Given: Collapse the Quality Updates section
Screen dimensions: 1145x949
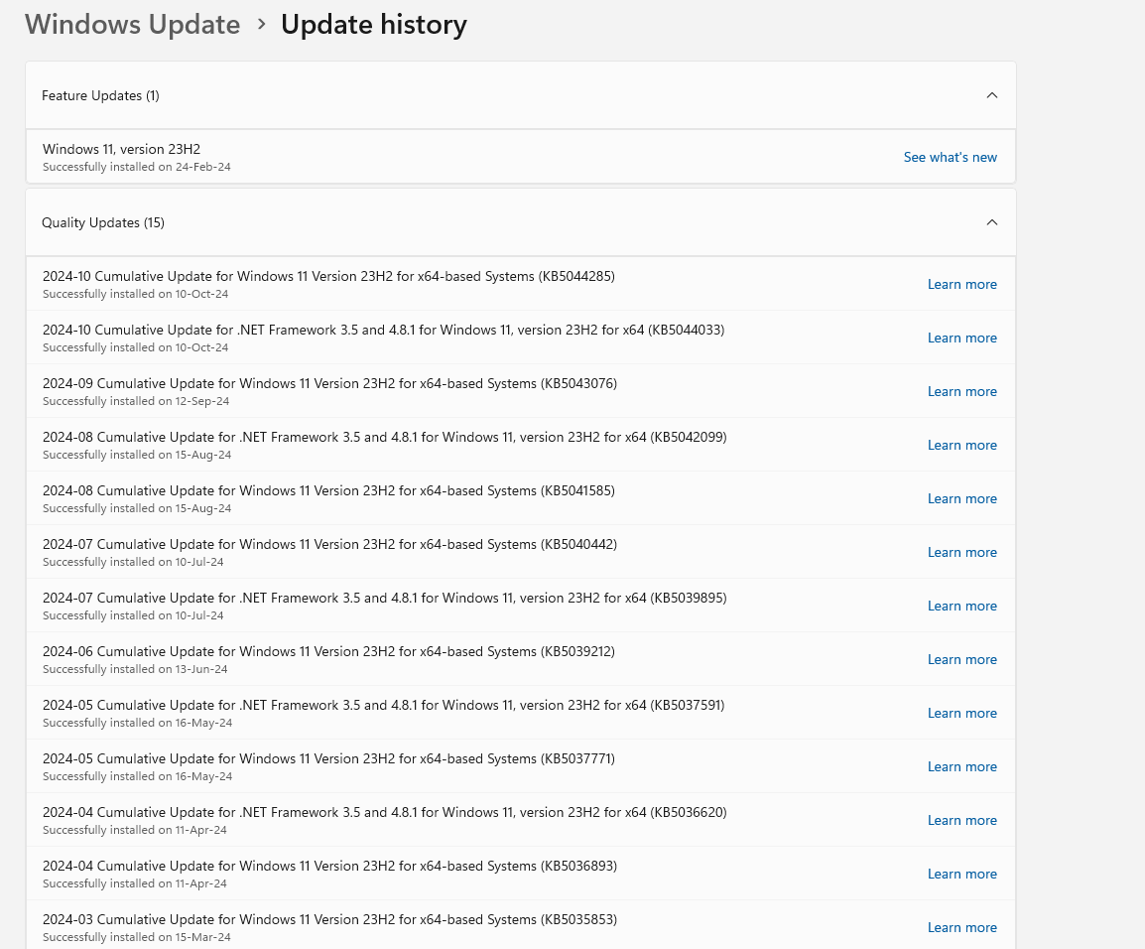Looking at the screenshot, I should 991,222.
